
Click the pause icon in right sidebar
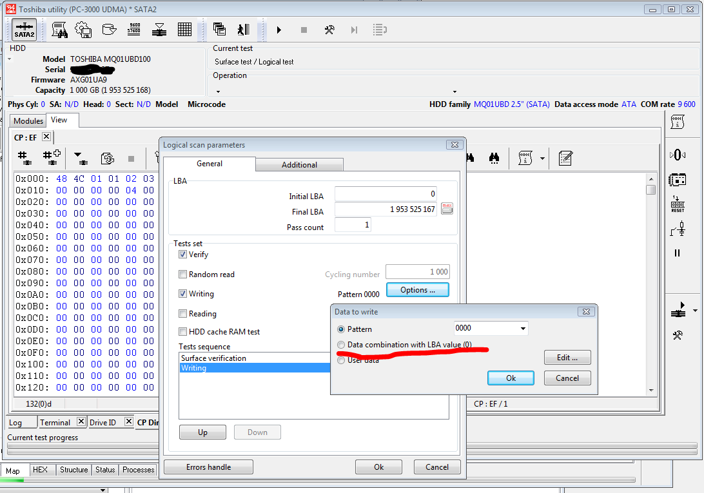click(678, 253)
